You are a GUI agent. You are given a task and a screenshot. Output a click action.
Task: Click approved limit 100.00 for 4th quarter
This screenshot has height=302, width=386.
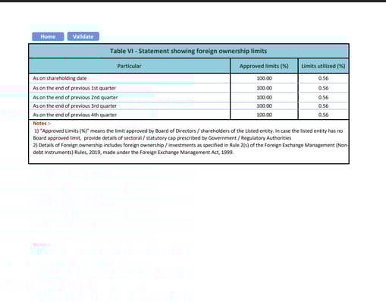[x=264, y=115]
